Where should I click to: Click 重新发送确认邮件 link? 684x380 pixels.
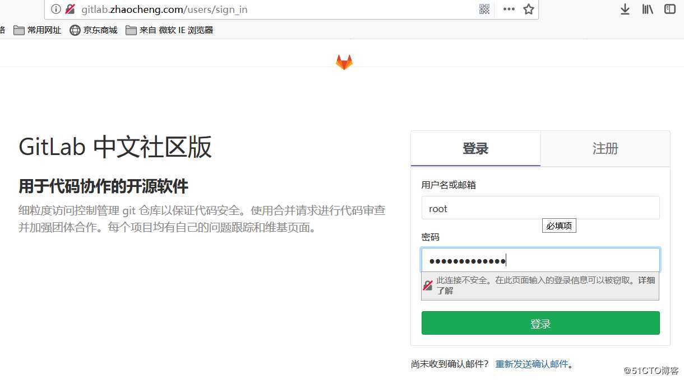532,364
